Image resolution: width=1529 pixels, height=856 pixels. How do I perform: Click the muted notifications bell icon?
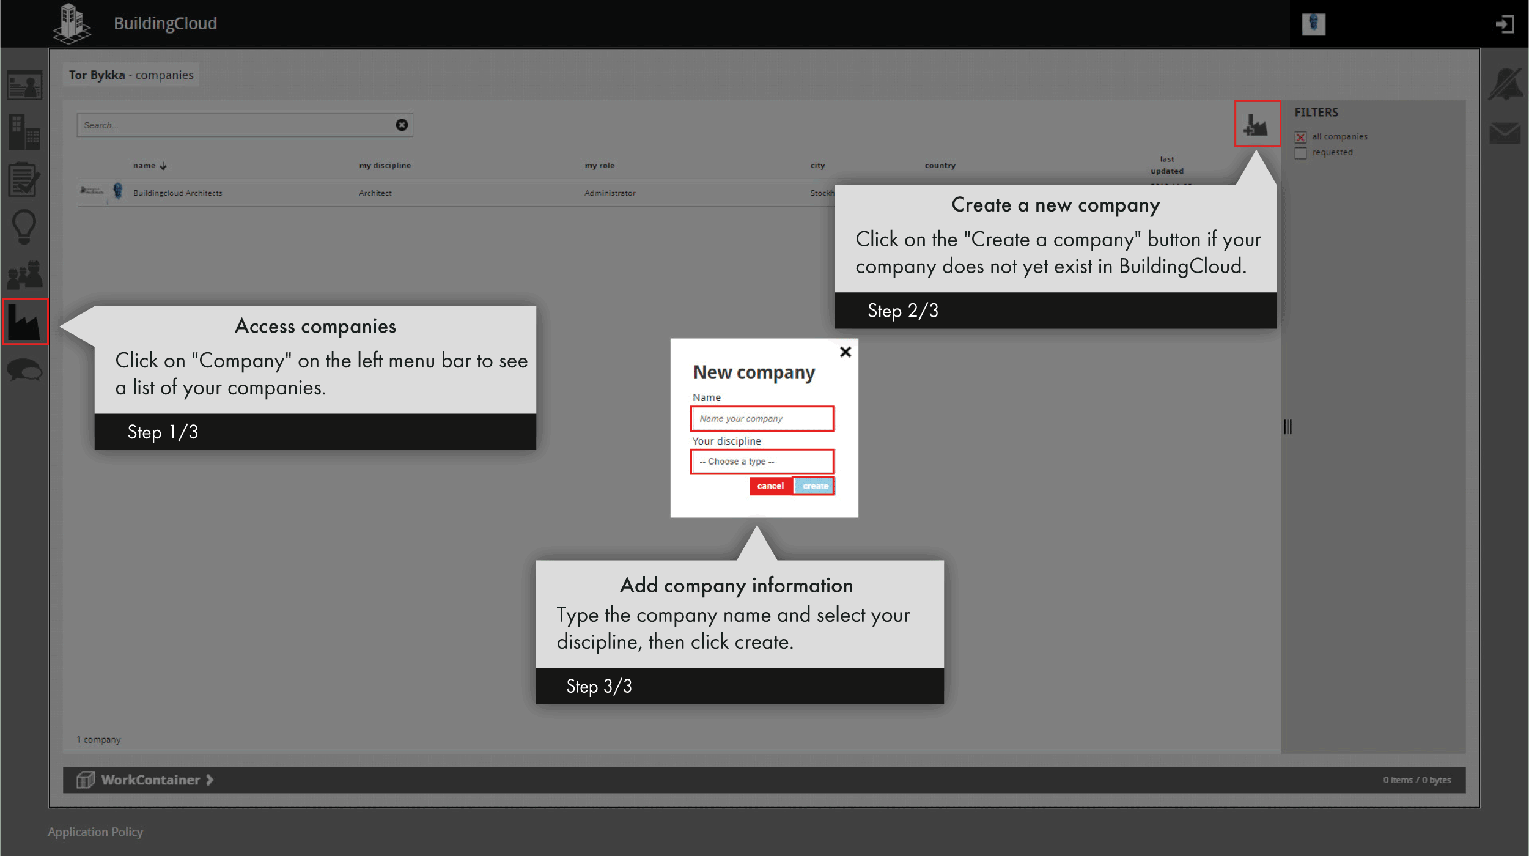click(x=1506, y=85)
